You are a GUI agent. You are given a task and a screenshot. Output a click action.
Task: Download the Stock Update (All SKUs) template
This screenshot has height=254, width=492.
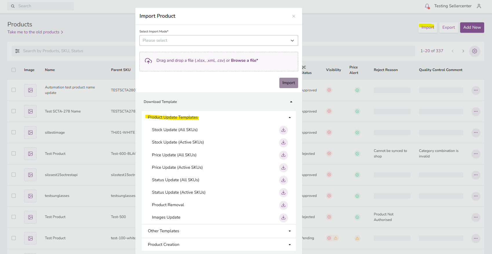pyautogui.click(x=283, y=130)
